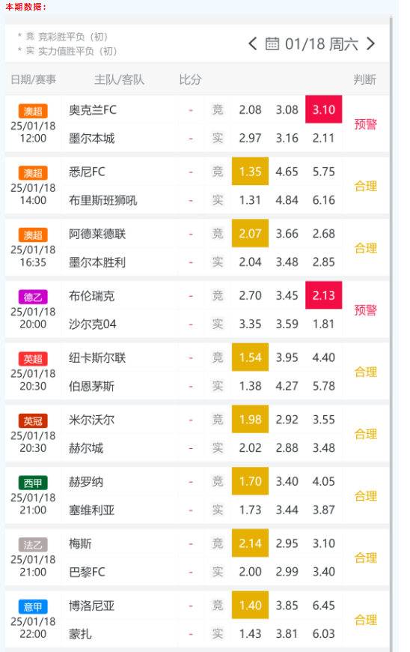Select the red highlighted 3.10 odds cell
The height and width of the screenshot is (652, 410).
point(324,109)
